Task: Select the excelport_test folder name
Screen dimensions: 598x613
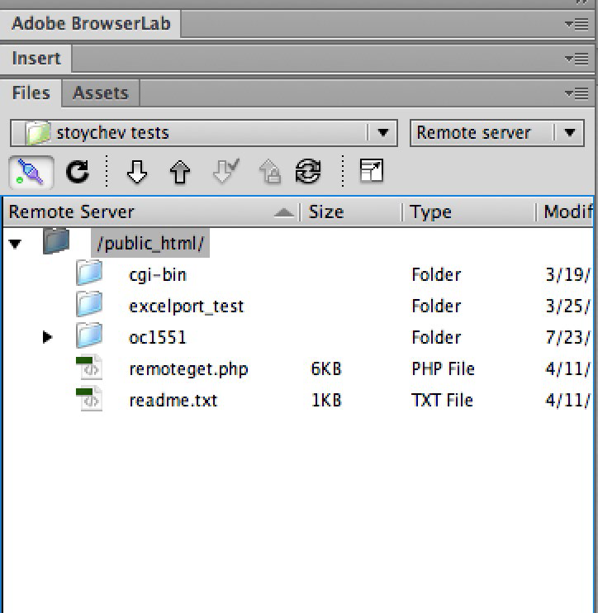Action: tap(187, 306)
